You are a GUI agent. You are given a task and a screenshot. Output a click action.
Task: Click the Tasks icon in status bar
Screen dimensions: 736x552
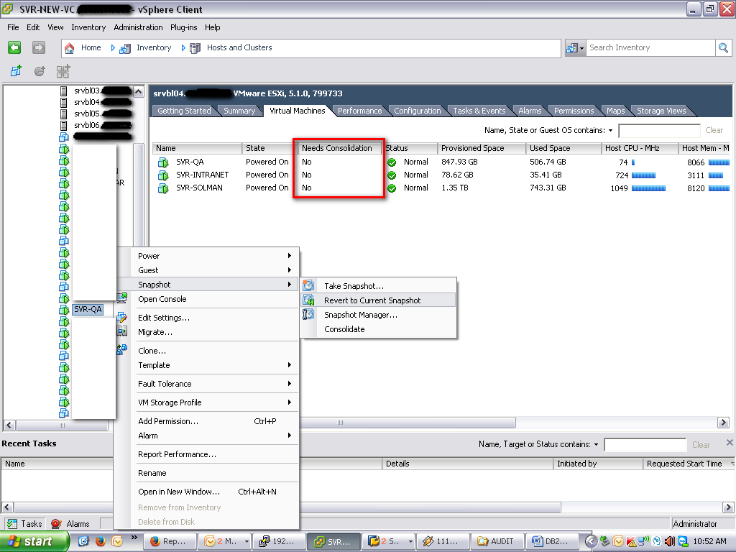[x=12, y=524]
